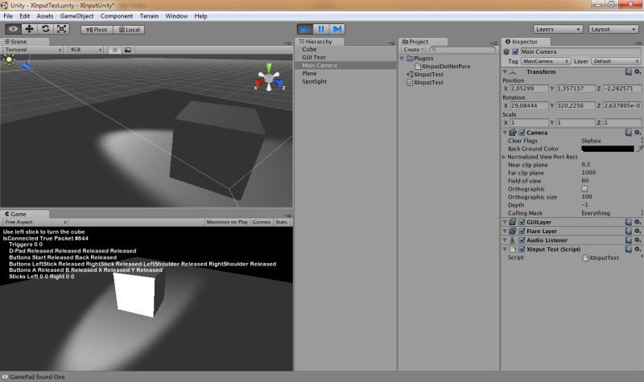Open the Flare Layer gear menu
This screenshot has height=382, width=644.
[x=638, y=231]
